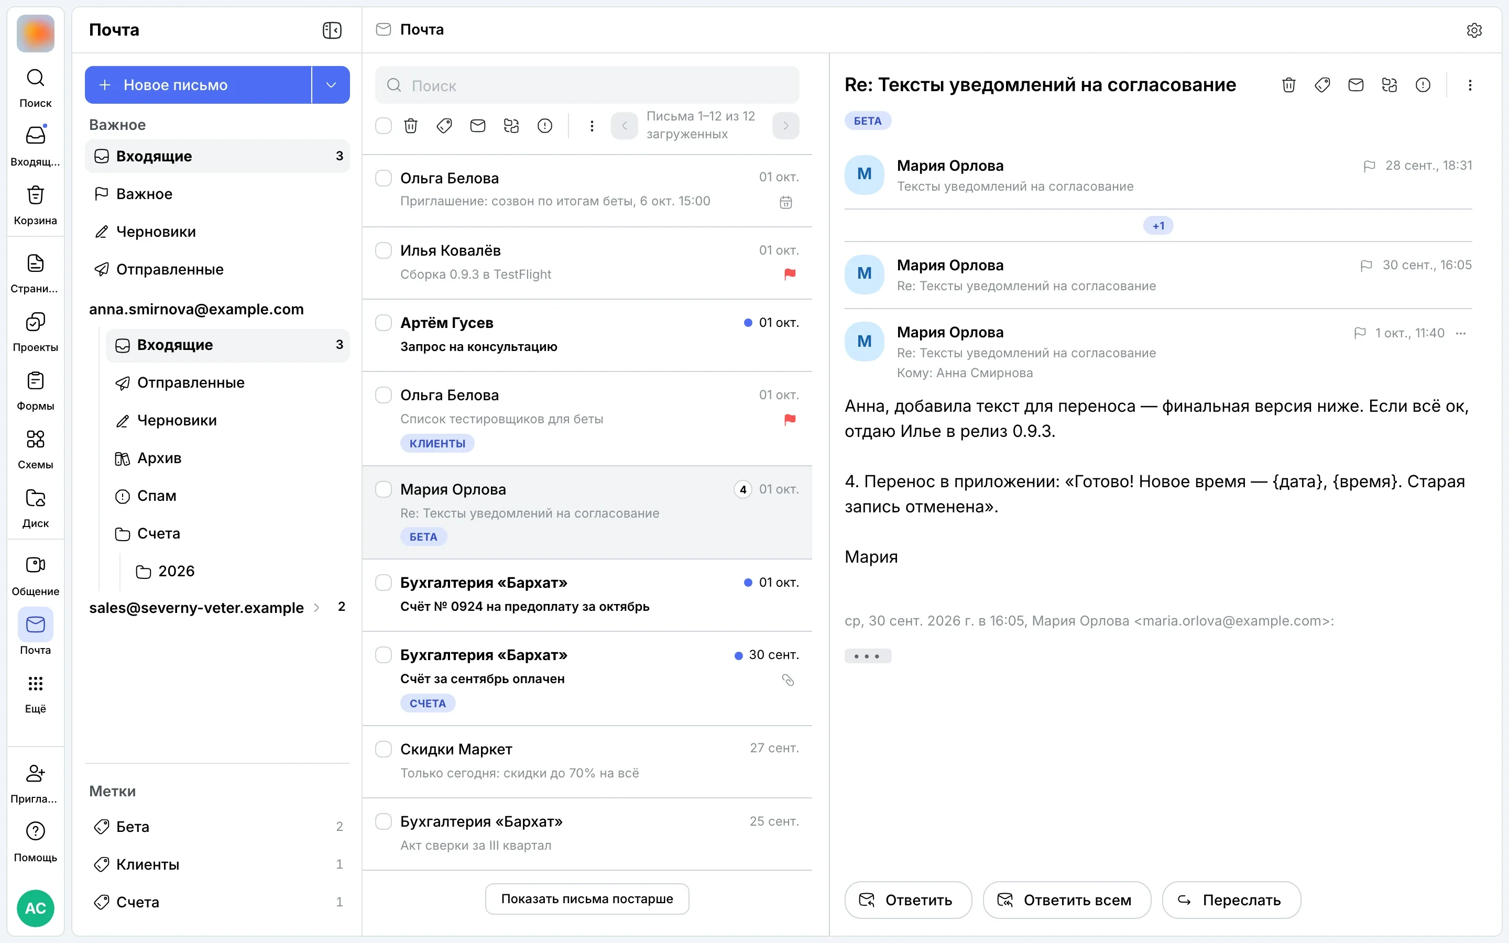Expand sales@severny-veter.example account
This screenshot has height=943, width=1509.
click(x=317, y=608)
